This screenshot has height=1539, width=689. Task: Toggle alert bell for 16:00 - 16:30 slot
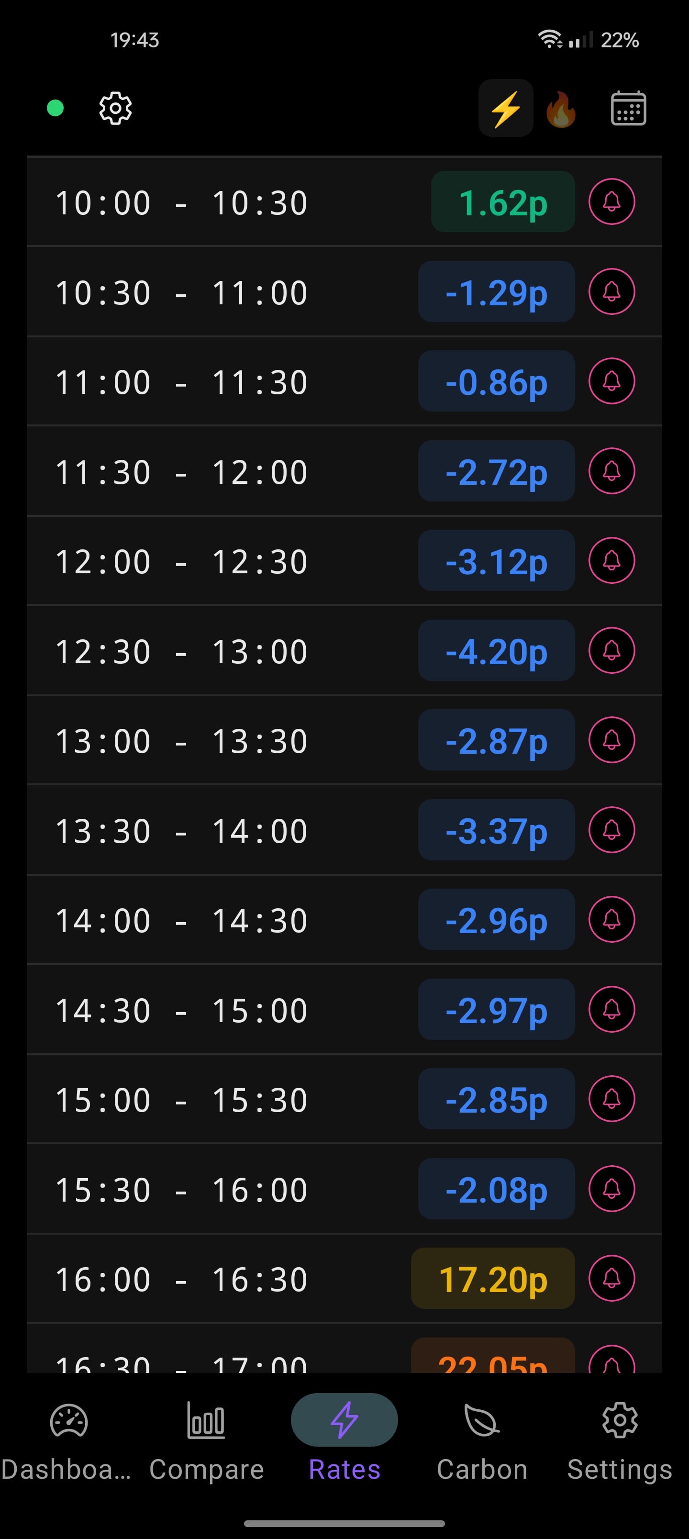611,1278
